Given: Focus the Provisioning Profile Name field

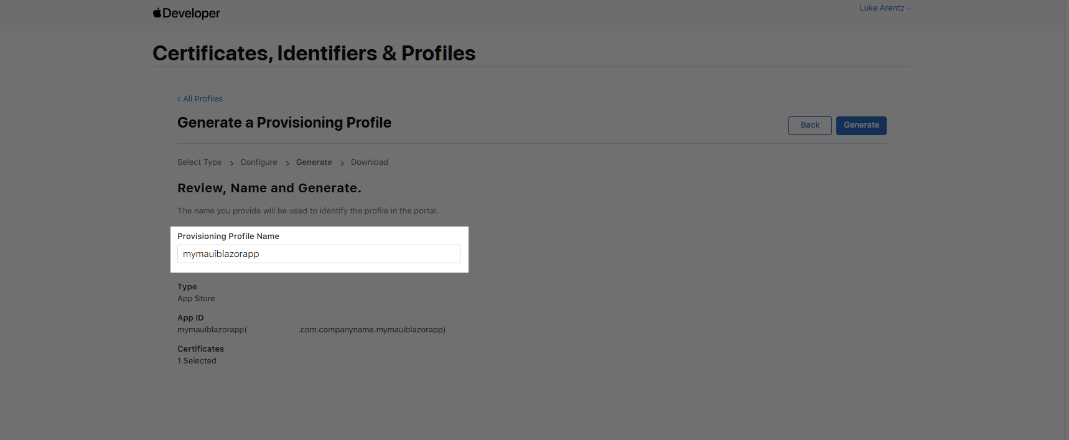Looking at the screenshot, I should tap(319, 254).
